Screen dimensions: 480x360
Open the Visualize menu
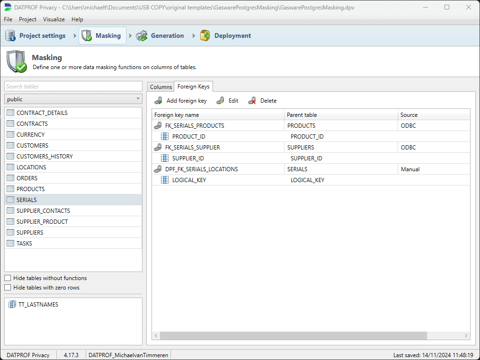[x=53, y=19]
